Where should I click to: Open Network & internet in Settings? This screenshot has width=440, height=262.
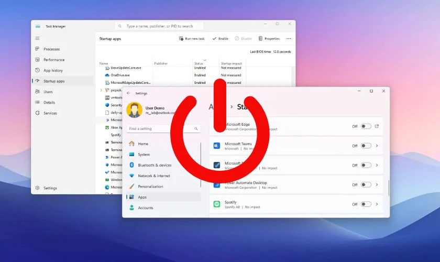click(x=164, y=176)
